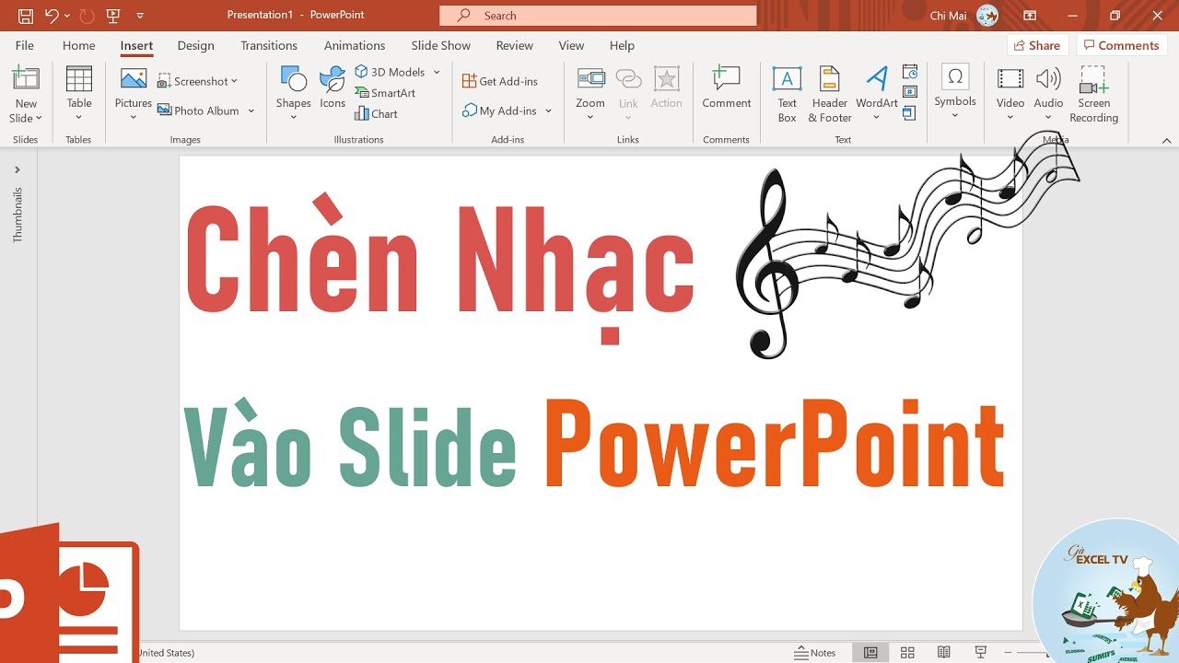This screenshot has height=663, width=1179.
Task: Expand the 3D Models dropdown arrow
Action: pos(437,72)
